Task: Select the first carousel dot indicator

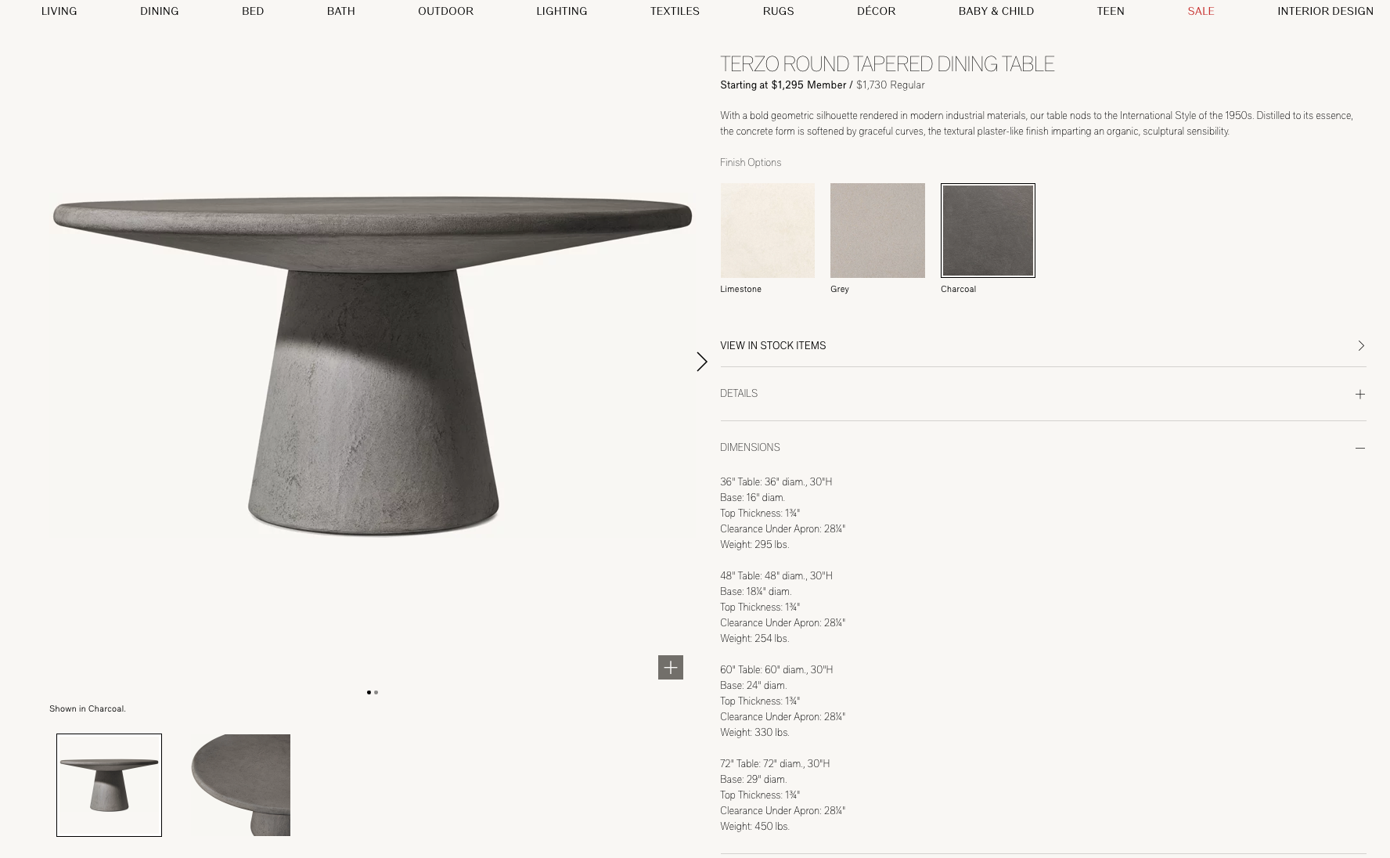Action: tap(369, 692)
